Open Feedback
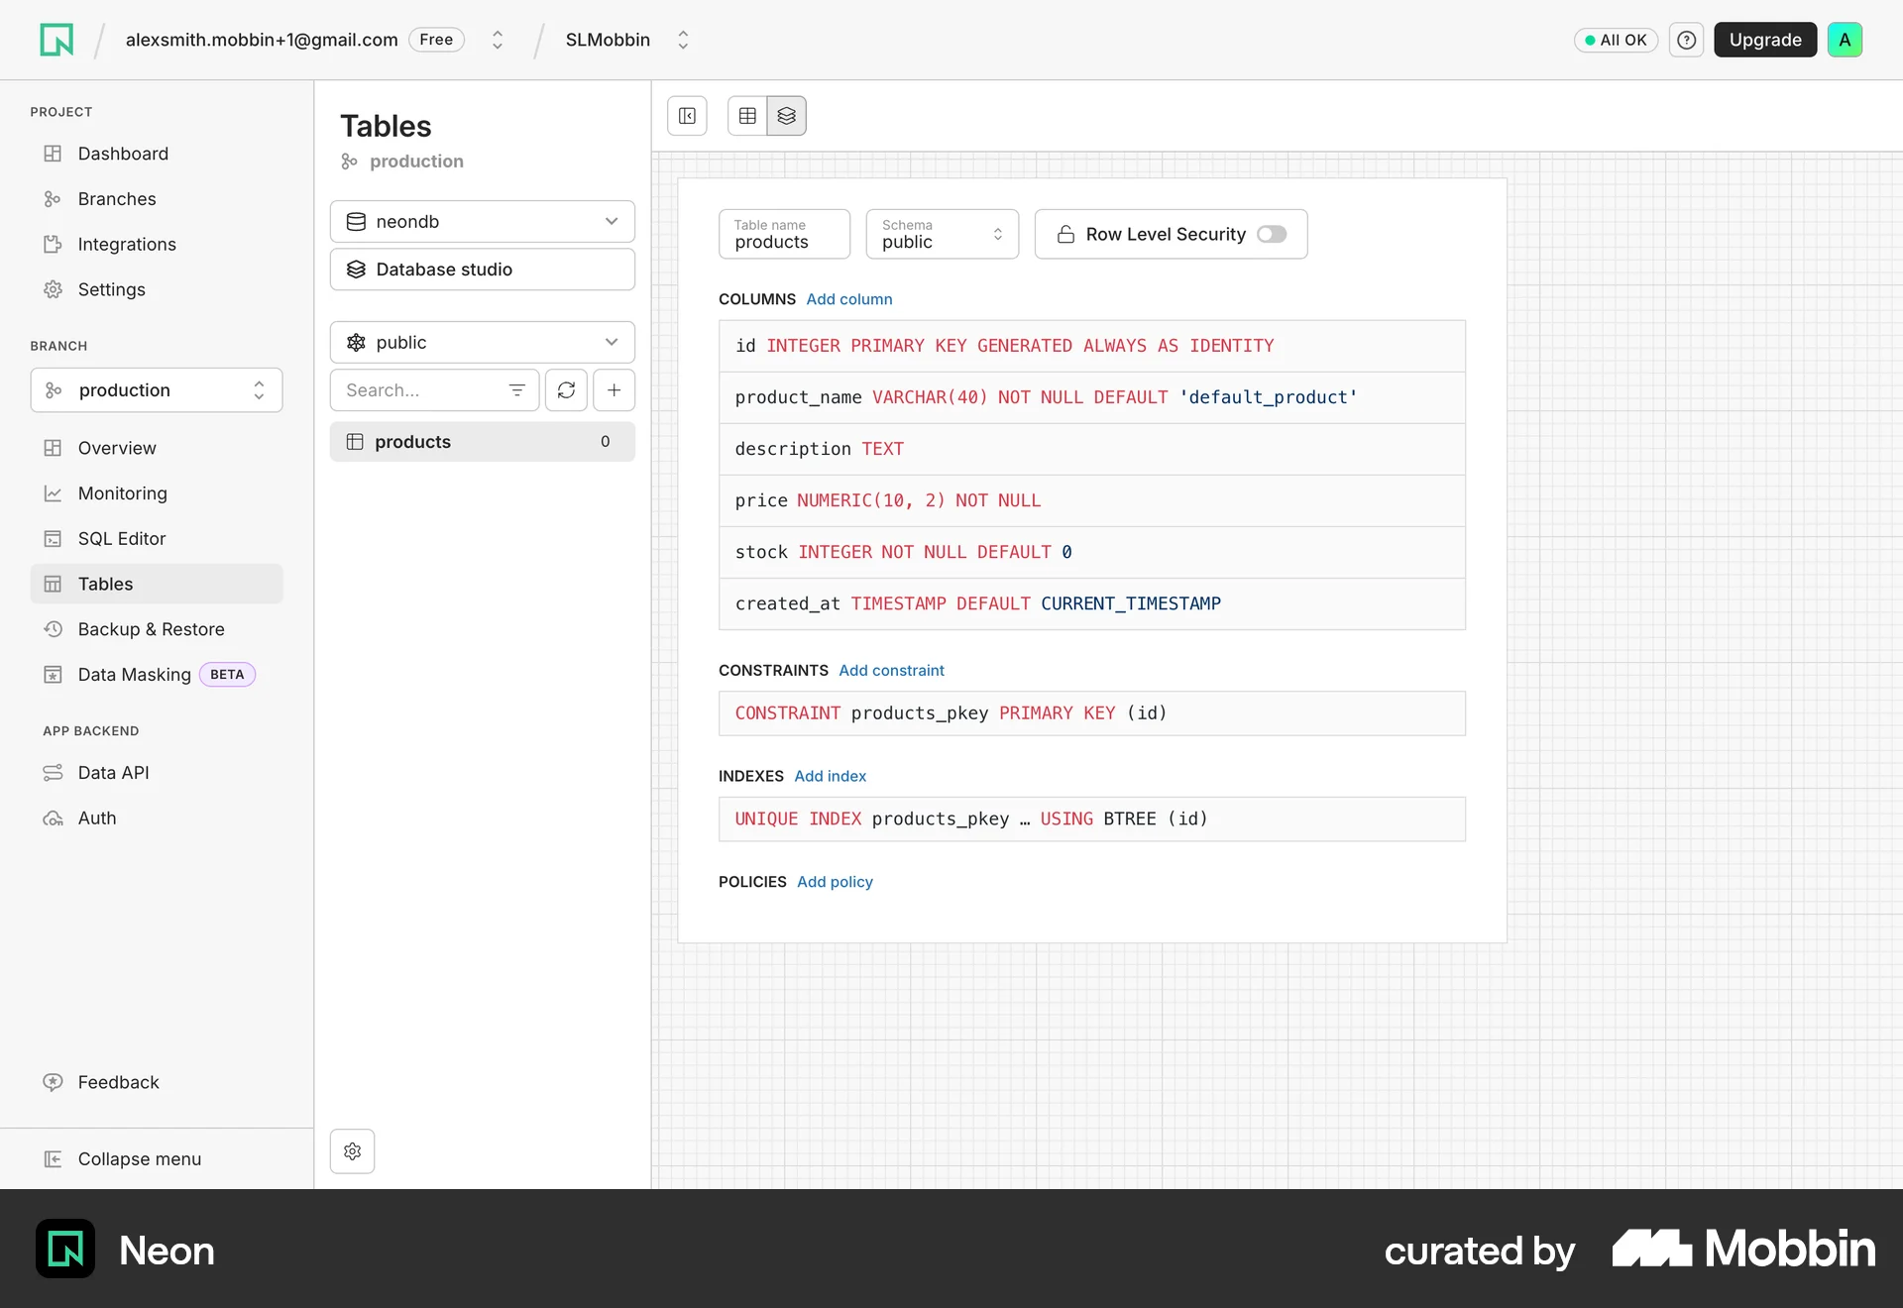The height and width of the screenshot is (1308, 1903). coord(118,1083)
